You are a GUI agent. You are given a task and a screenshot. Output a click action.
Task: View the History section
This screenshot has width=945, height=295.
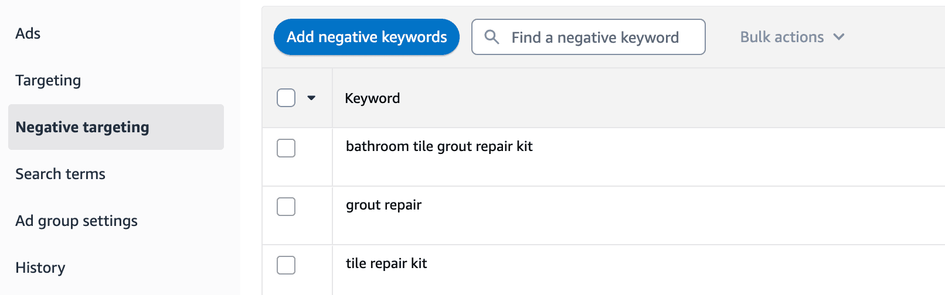pyautogui.click(x=40, y=267)
